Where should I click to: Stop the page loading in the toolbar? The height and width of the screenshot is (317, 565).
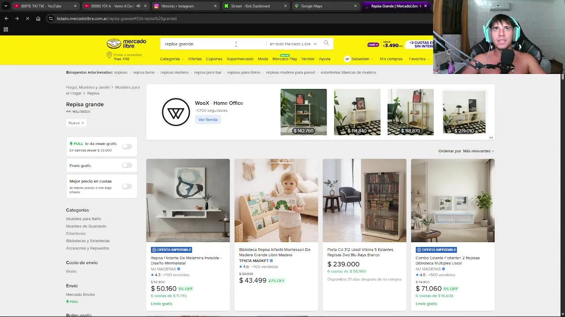(27, 18)
